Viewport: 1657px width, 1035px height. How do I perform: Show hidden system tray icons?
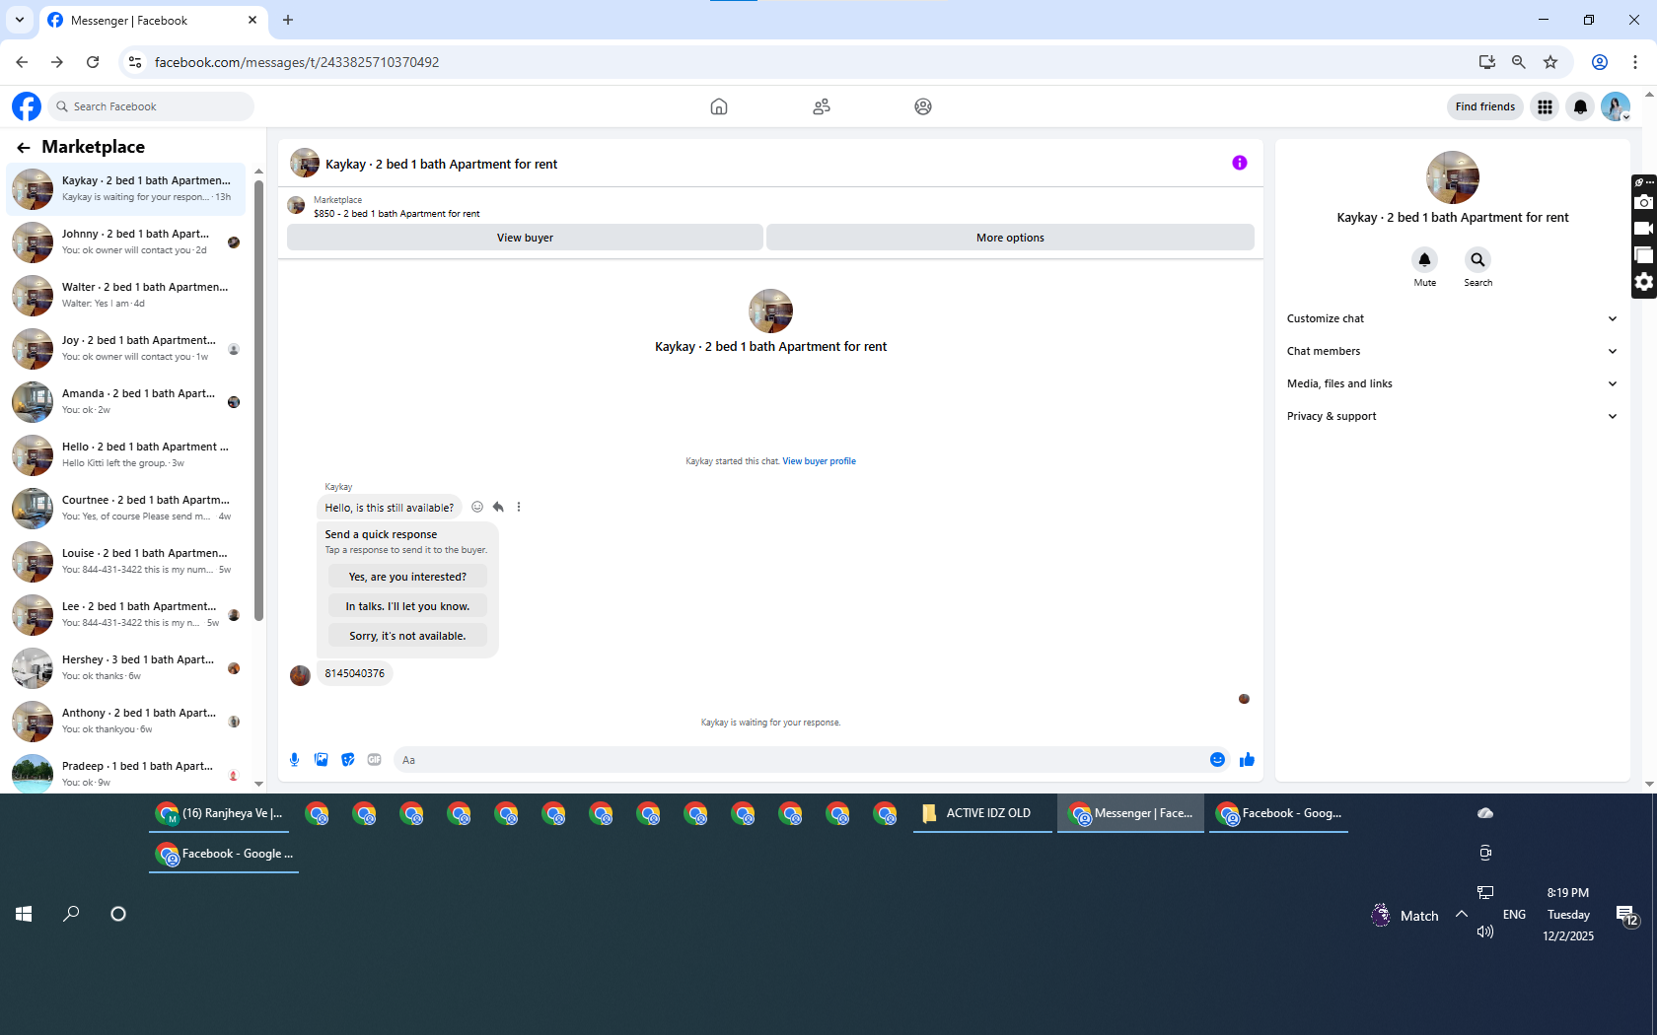tap(1462, 914)
